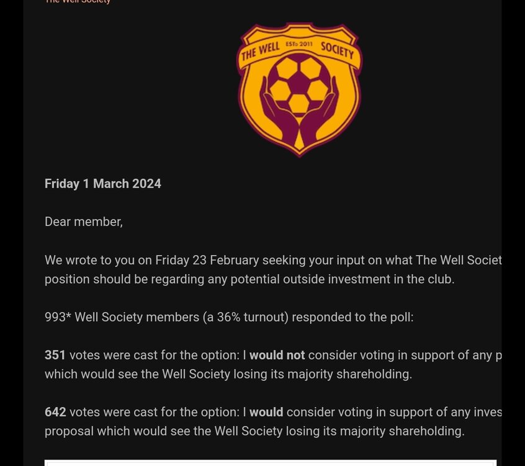Image resolution: width=525 pixels, height=466 pixels.
Task: Click the bold 'would not' text
Action: click(x=277, y=355)
